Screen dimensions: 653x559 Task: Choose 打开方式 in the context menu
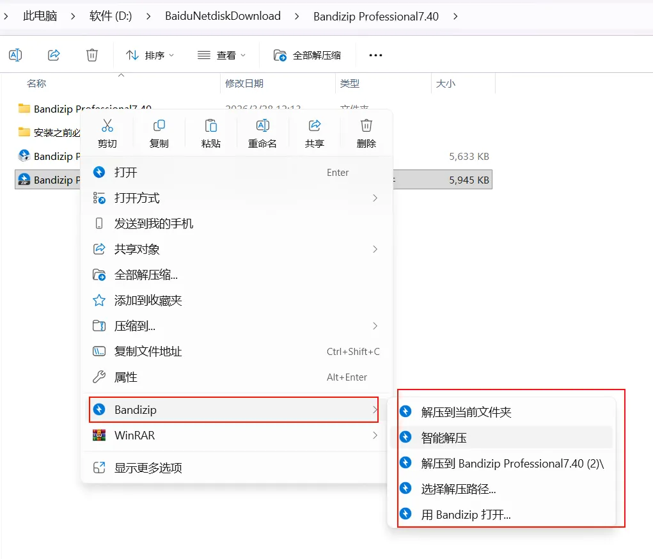[x=237, y=198]
